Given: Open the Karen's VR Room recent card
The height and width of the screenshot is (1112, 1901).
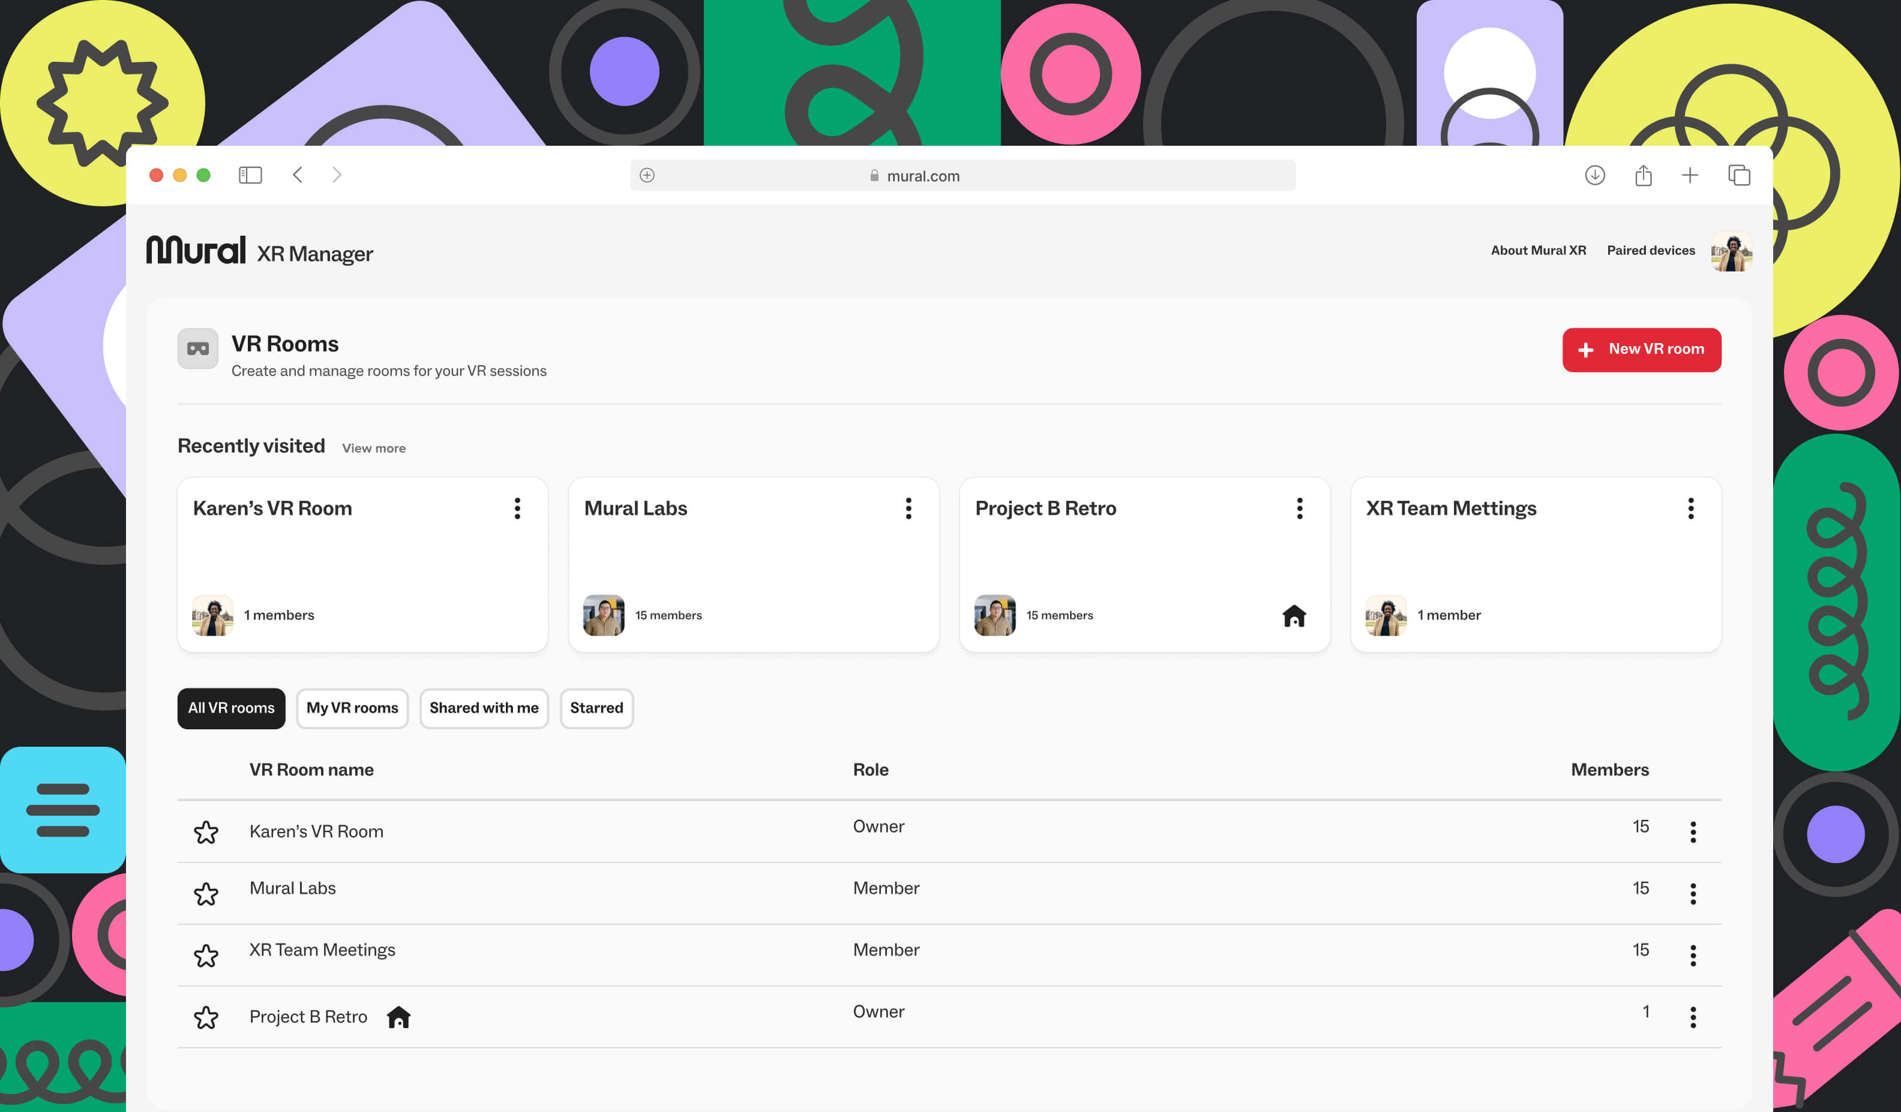Looking at the screenshot, I should coord(363,564).
